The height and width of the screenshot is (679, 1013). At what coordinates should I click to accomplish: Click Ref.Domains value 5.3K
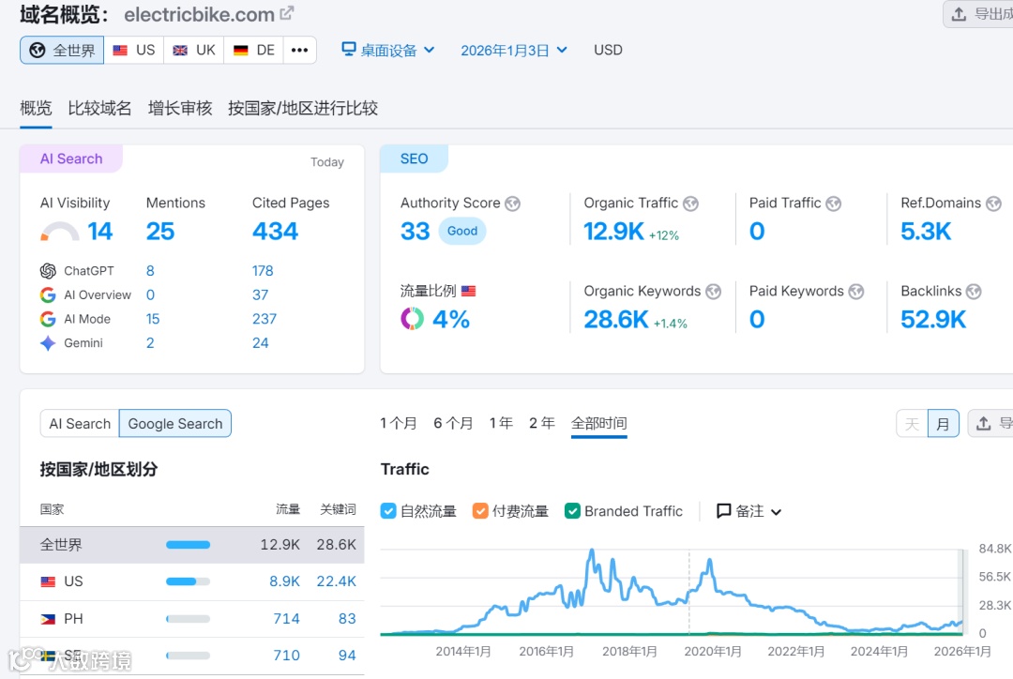[x=926, y=232]
